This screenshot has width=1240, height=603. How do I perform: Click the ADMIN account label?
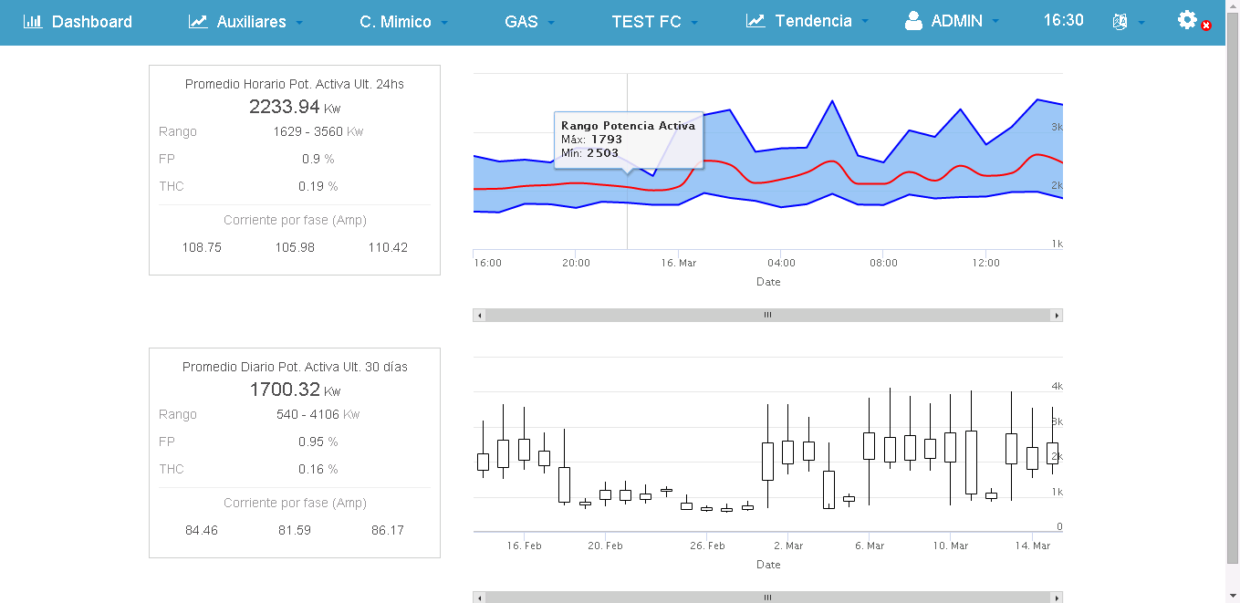(956, 22)
